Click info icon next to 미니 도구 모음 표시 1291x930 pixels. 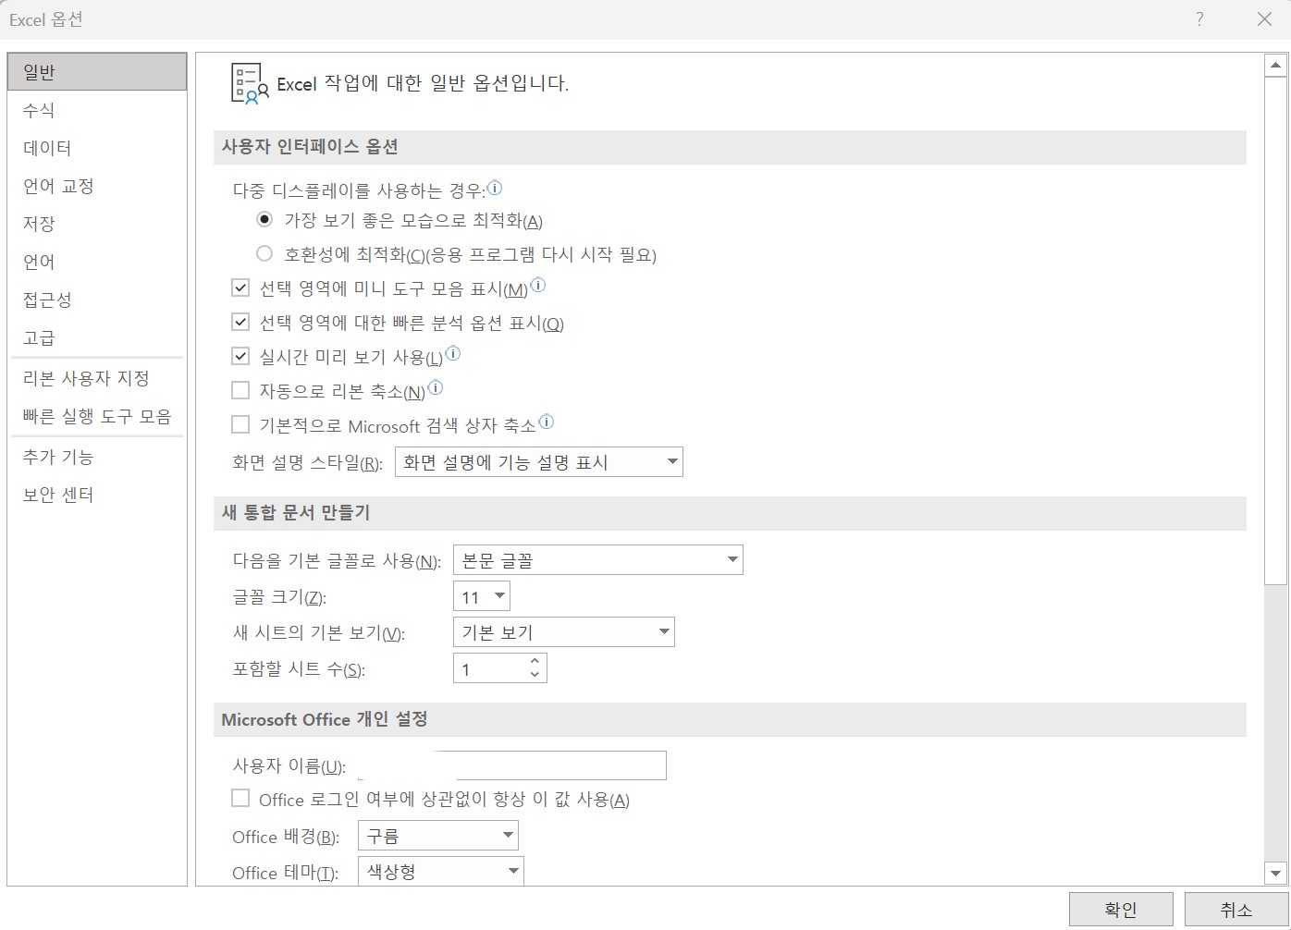tap(538, 286)
